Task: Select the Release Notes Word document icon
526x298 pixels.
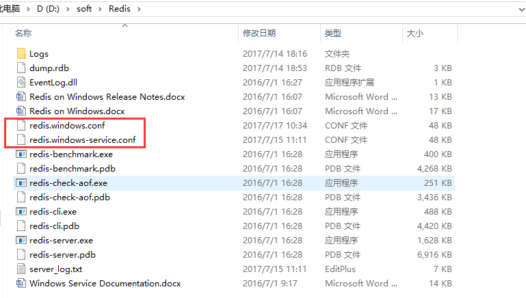Action: [21, 97]
